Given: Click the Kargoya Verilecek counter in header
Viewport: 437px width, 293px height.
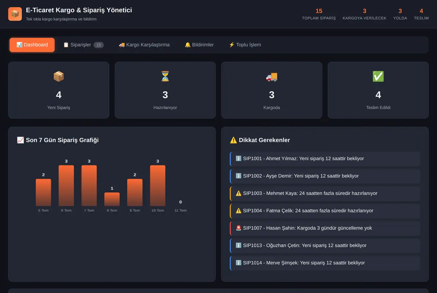Looking at the screenshot, I should (365, 14).
